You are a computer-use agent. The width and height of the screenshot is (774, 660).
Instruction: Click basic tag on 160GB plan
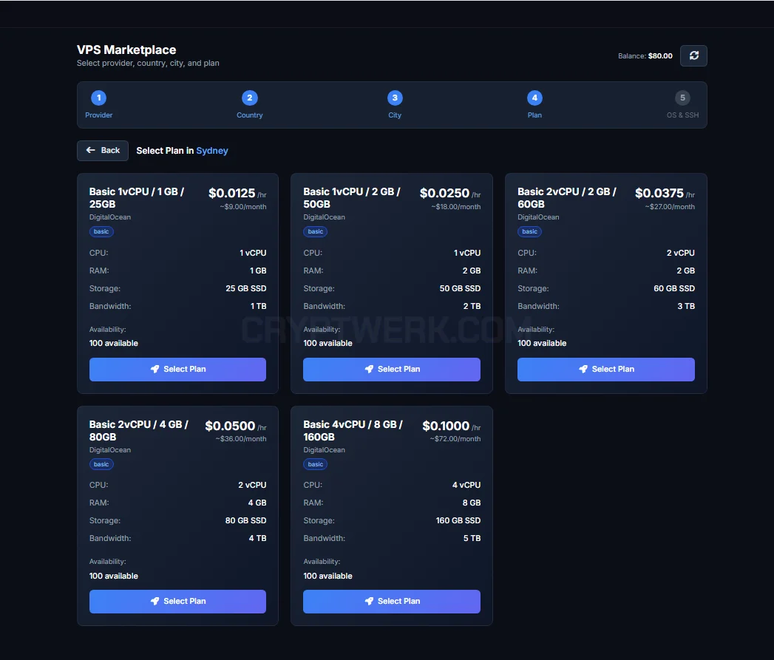tap(316, 464)
